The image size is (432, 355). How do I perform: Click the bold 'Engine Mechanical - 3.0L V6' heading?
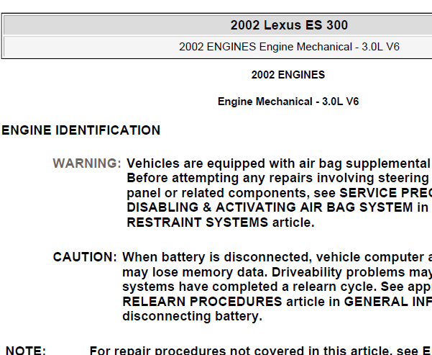click(x=288, y=102)
